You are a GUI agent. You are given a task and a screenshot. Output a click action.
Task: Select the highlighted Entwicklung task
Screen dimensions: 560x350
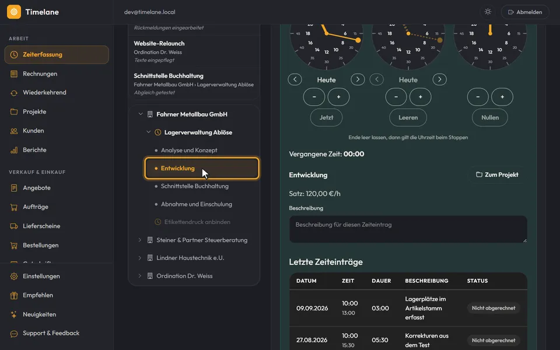pyautogui.click(x=202, y=168)
